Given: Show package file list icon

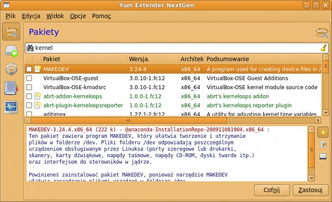Looking at the screenshot, I should pos(323,156).
